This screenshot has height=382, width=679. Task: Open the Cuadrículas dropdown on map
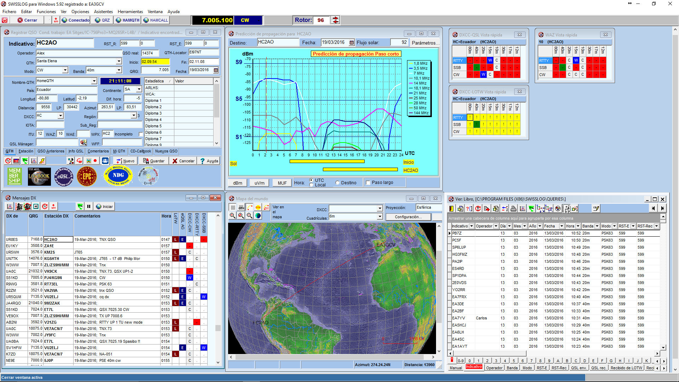point(380,216)
